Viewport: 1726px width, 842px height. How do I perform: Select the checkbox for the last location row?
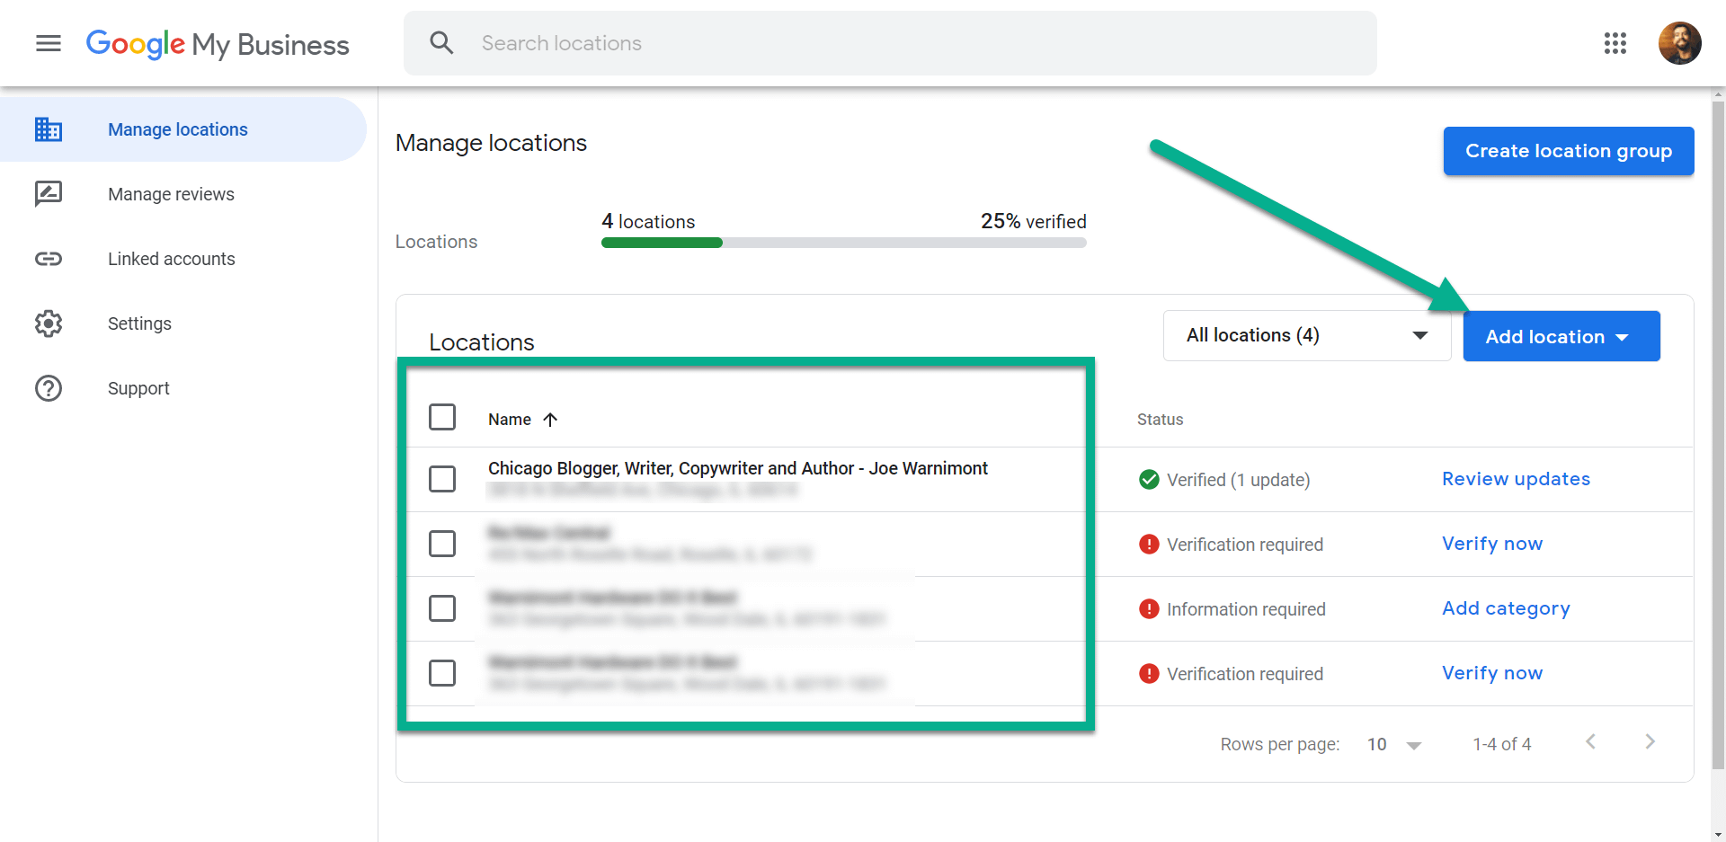pyautogui.click(x=442, y=673)
